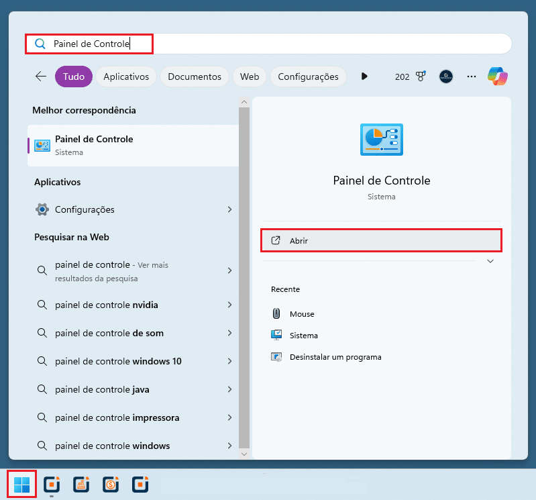Expand the 'painel de controle nvidia' suggestion arrow

pos(229,305)
